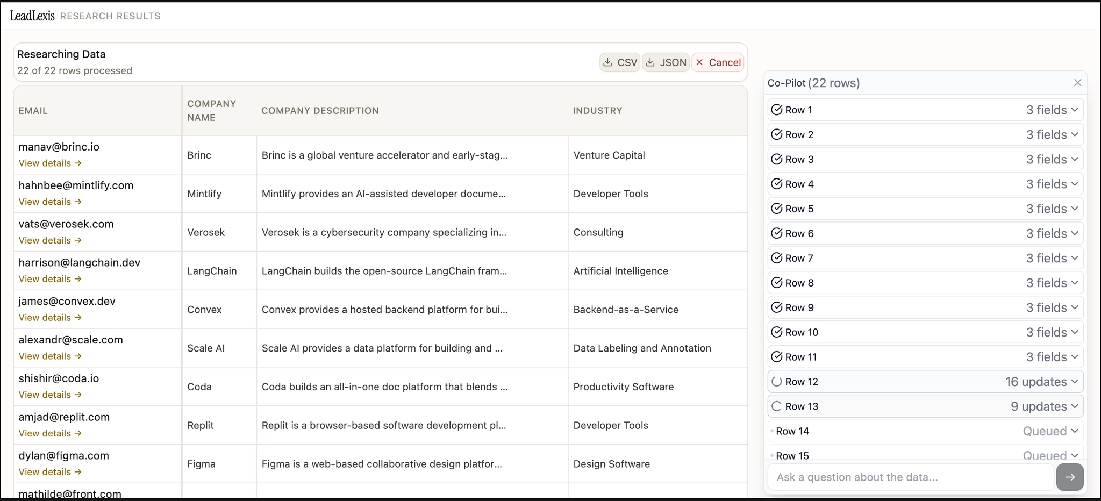Click the Replit company description cell
Image resolution: width=1101 pixels, height=501 pixels.
tap(412, 425)
